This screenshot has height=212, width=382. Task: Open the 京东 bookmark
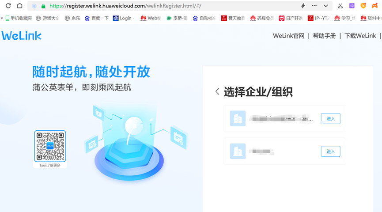(72, 18)
